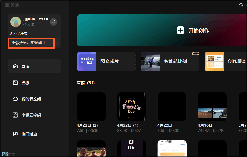The width and height of the screenshot is (247, 157).
Task: Click the cloud icon beside 我的云空间
Action: click(15, 99)
